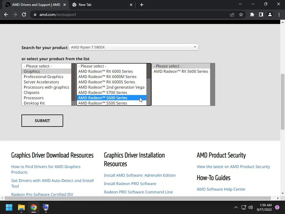Select AMD Radeon 5600 Series
Image resolution: width=285 pixels, height=214 pixels.
tap(112, 98)
